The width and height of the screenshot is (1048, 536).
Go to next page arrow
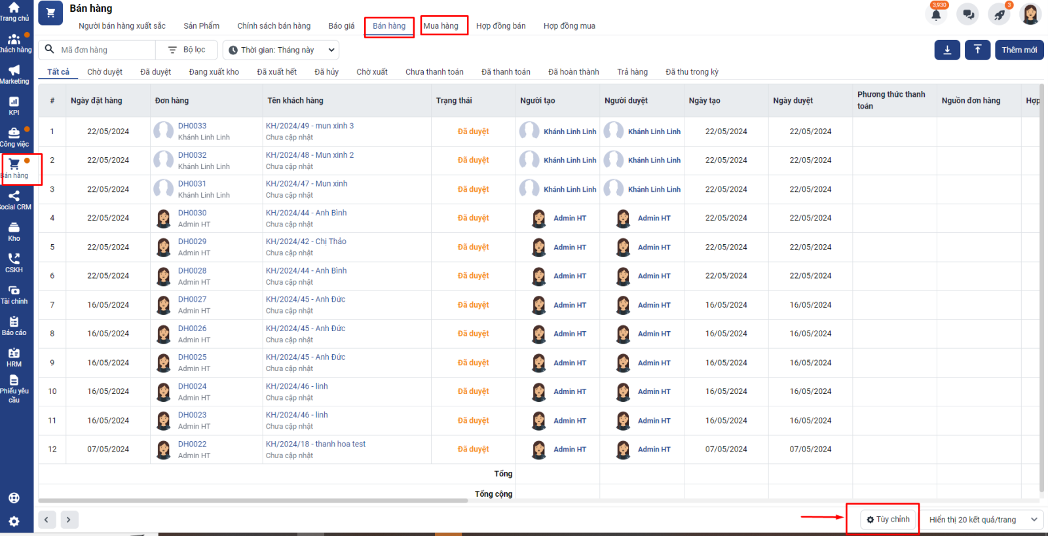[x=69, y=520]
